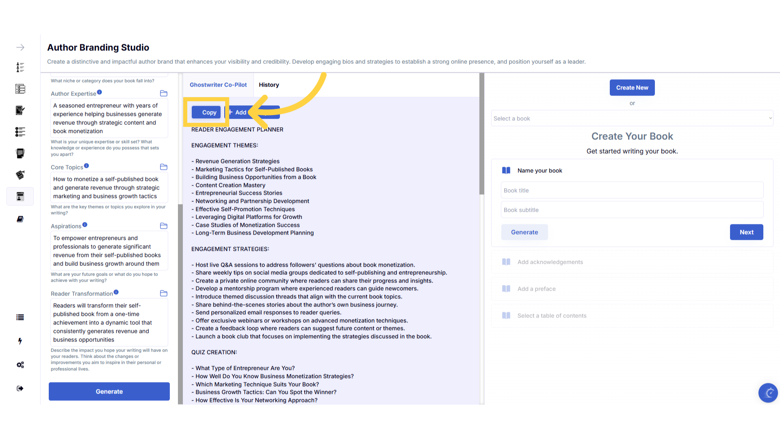Open folder icon beside Core Topics

pyautogui.click(x=164, y=167)
